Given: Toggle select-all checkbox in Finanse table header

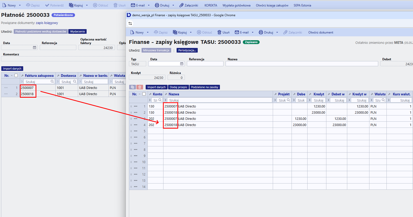Looking at the screenshot, I should click(x=144, y=94).
